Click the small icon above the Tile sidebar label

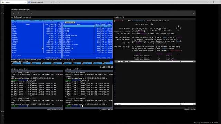[3, 8]
